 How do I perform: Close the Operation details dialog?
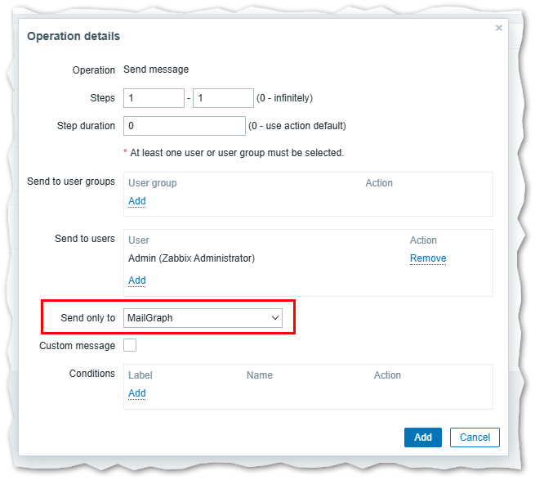click(x=498, y=28)
